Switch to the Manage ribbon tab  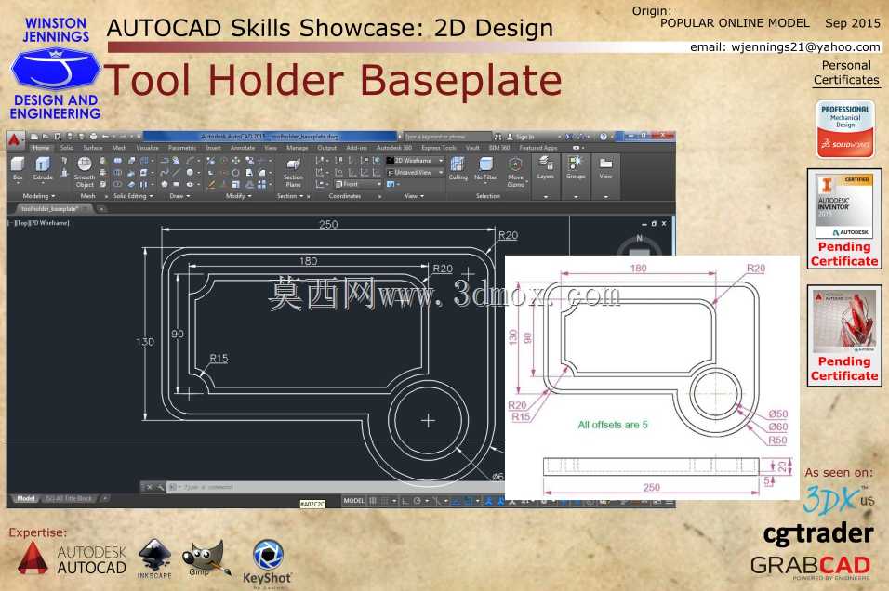pos(297,148)
